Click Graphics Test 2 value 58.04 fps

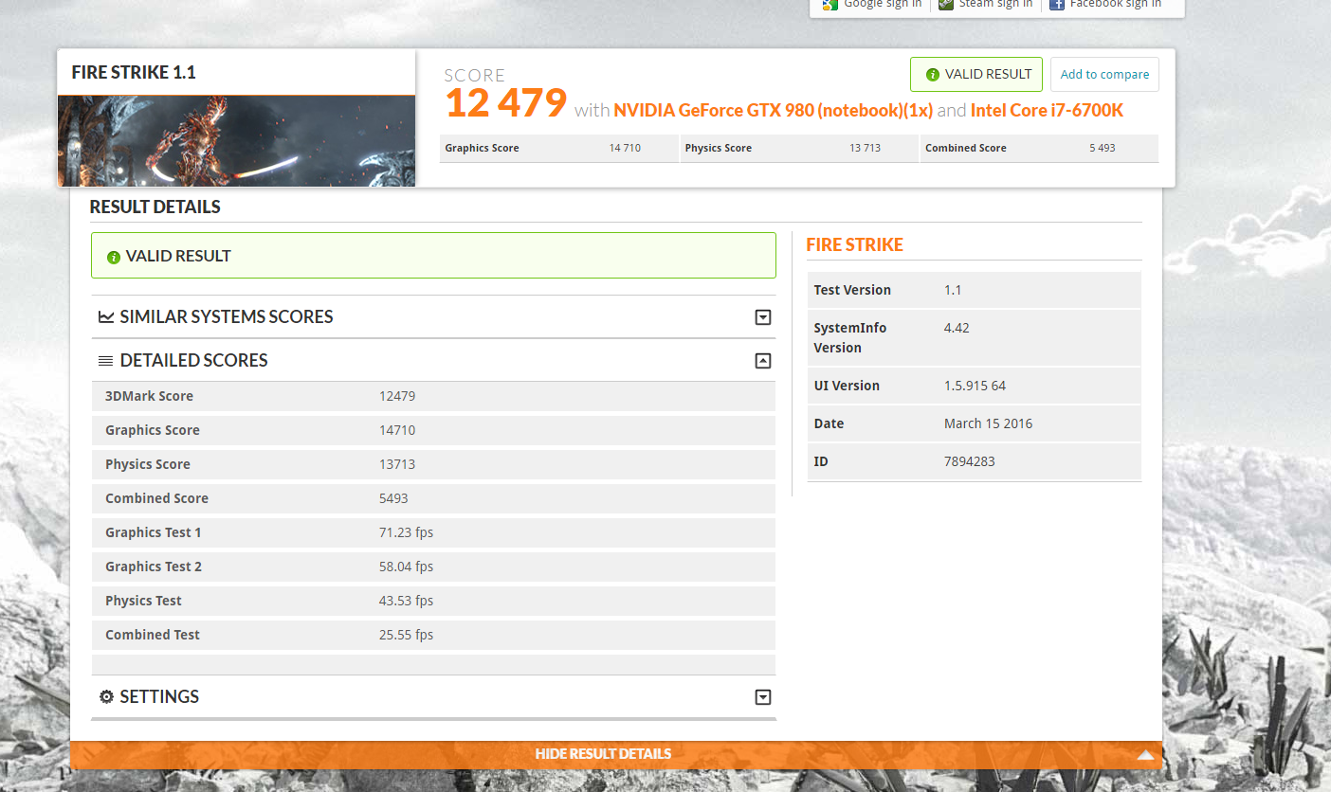pyautogui.click(x=406, y=567)
